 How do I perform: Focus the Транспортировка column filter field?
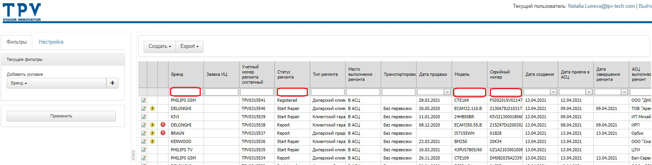398,92
